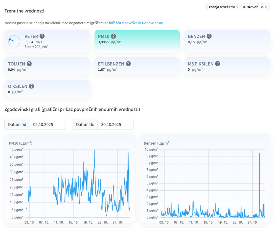Click the Datum od date field
The width and height of the screenshot is (274, 228).
point(47,124)
